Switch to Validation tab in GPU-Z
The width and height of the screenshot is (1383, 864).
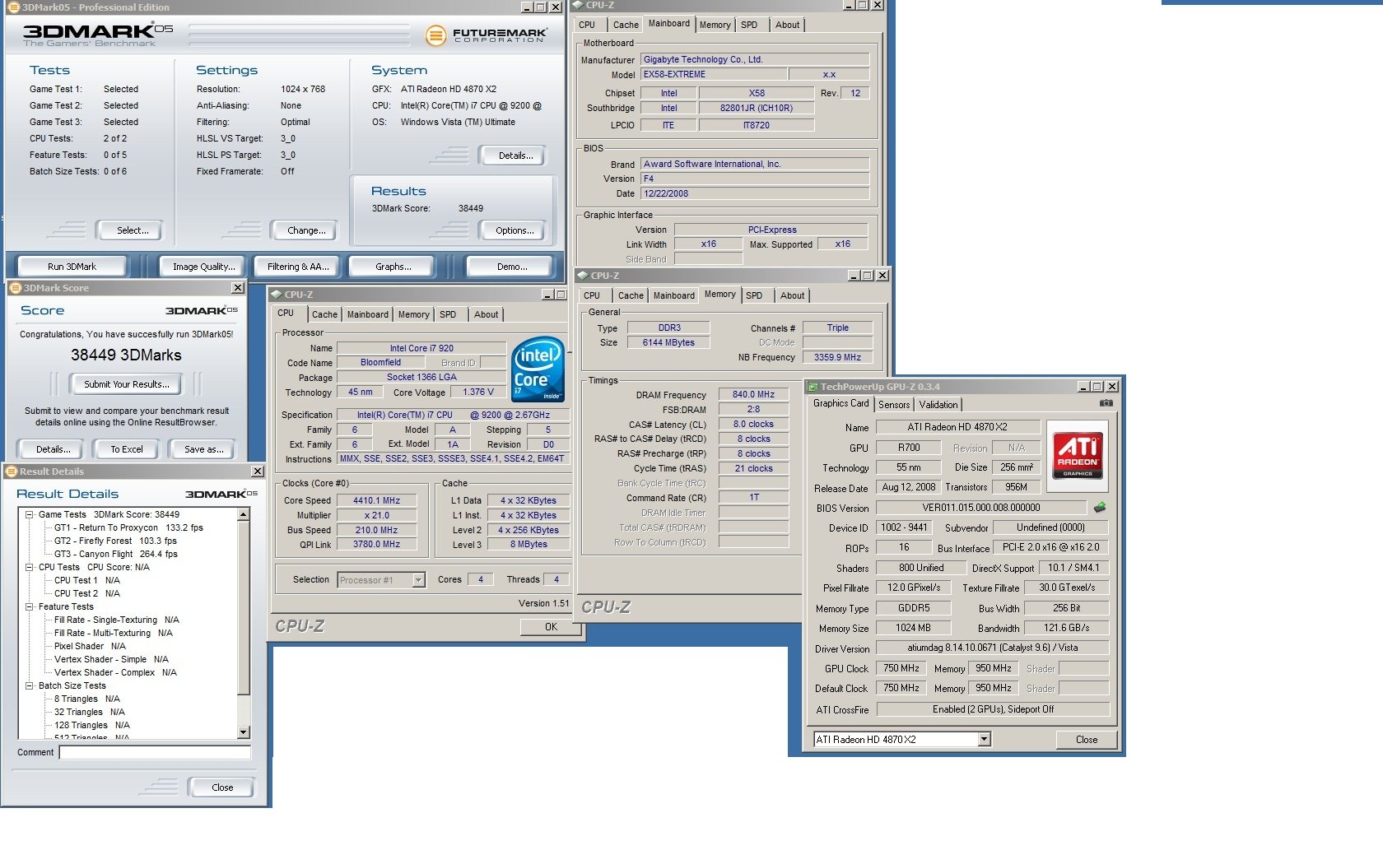coord(938,405)
